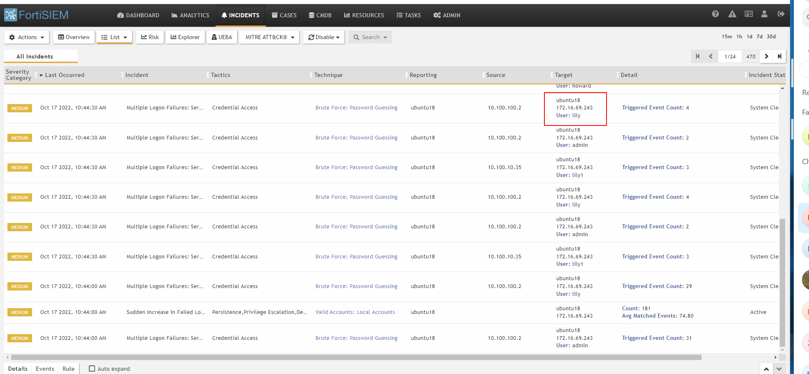Open the UEBA view with shield icon
The image size is (809, 374).
[222, 37]
